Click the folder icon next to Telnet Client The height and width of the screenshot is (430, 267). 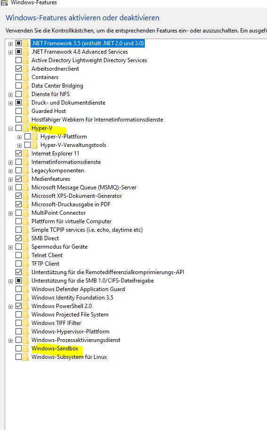click(x=26, y=255)
